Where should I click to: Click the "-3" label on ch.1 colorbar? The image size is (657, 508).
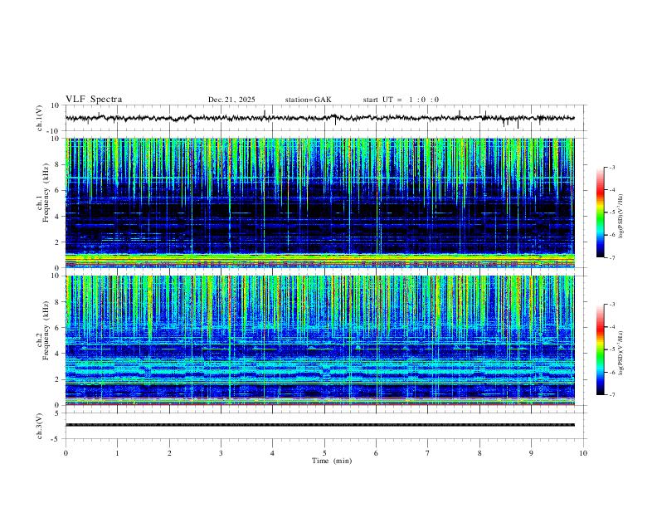611,167
